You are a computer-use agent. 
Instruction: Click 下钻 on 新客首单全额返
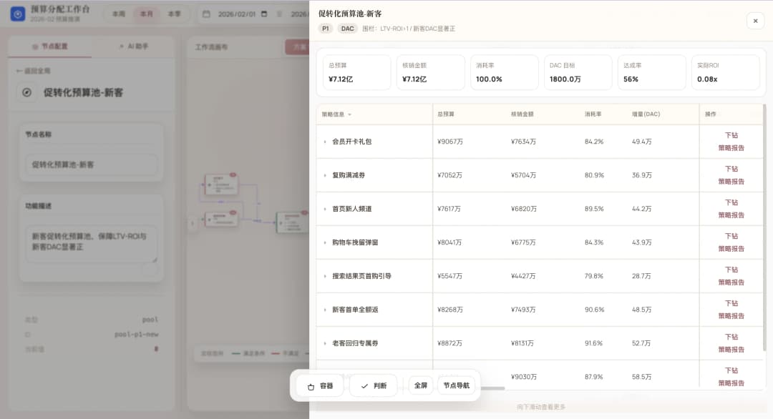(x=731, y=303)
